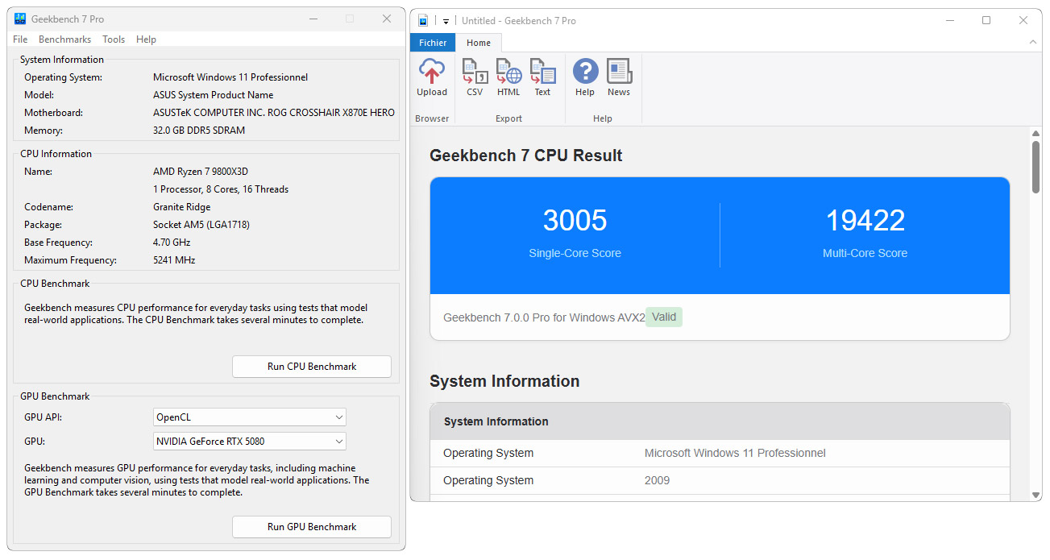This screenshot has width=1050, height=560.
Task: Maximize the Untitled Geekbench results window
Action: click(986, 20)
